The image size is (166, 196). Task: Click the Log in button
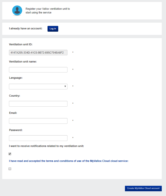pos(53,29)
